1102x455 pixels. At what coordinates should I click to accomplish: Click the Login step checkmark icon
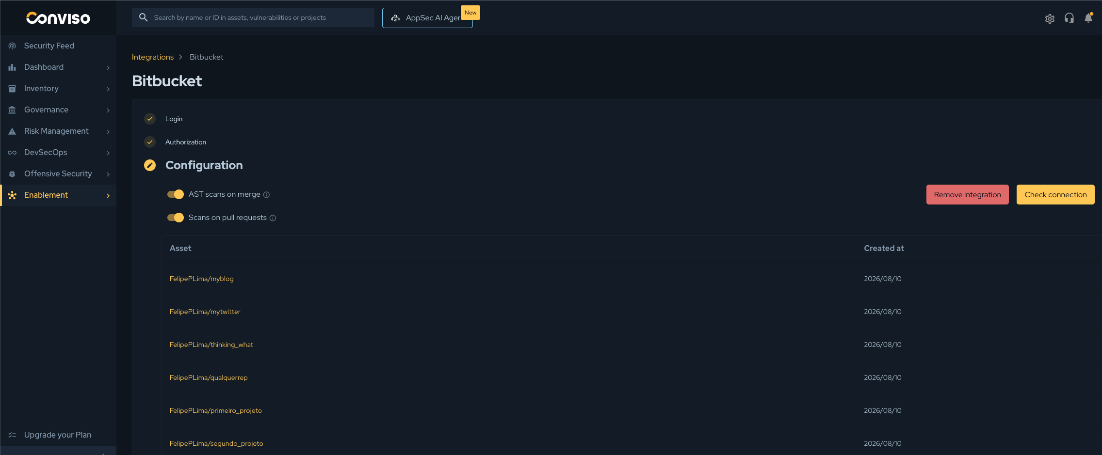click(x=150, y=119)
